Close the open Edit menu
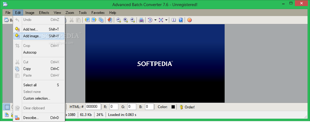 tap(18, 13)
